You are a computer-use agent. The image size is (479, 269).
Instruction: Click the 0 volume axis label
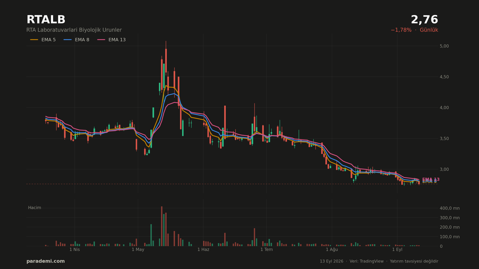coord(441,246)
